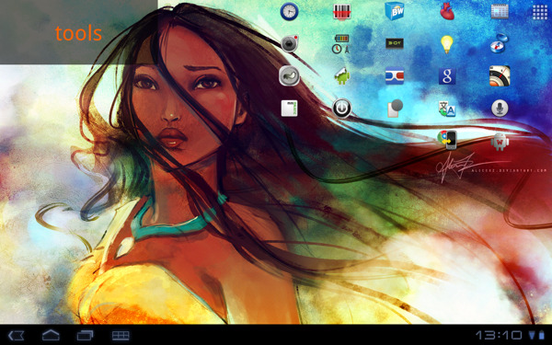552x345 pixels.
Task: Open the Calendar app icon
Action: coord(500,11)
